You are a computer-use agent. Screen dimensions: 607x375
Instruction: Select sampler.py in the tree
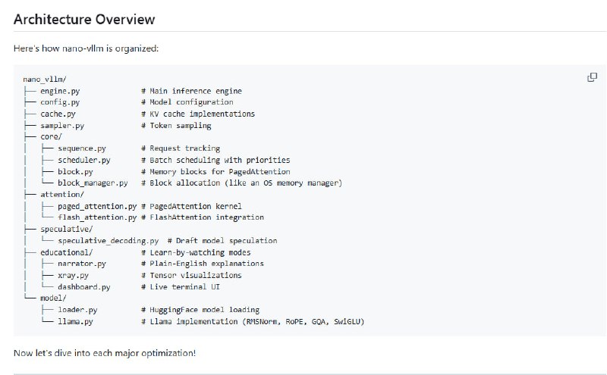pos(62,125)
